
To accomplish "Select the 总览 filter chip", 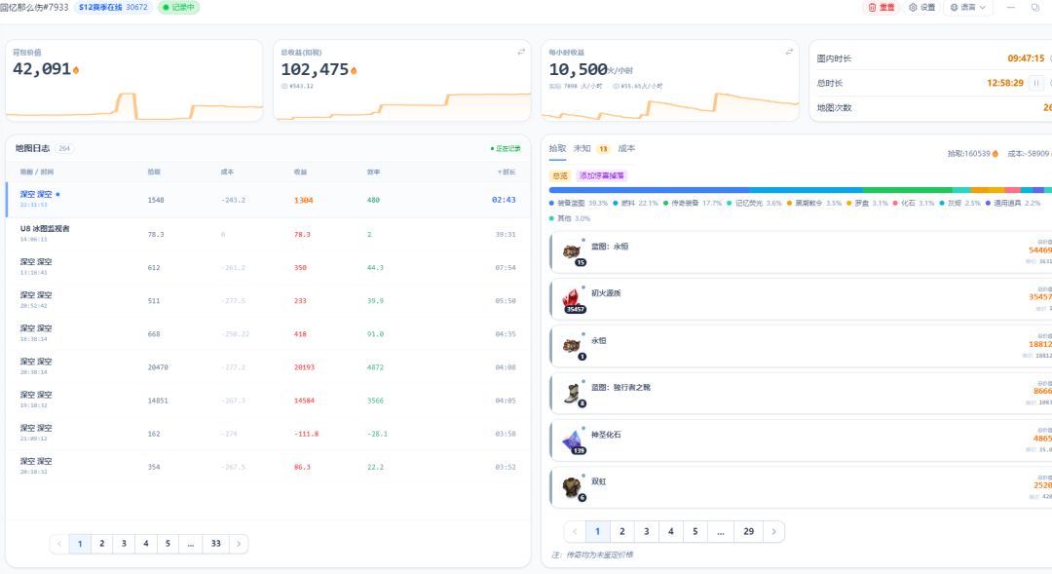I will coord(559,175).
